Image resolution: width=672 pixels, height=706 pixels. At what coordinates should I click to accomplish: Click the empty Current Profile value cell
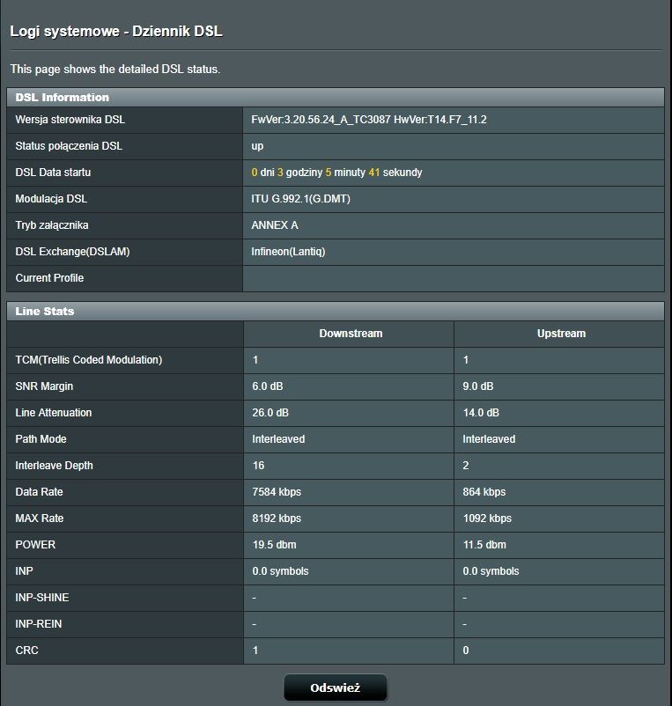click(x=453, y=278)
